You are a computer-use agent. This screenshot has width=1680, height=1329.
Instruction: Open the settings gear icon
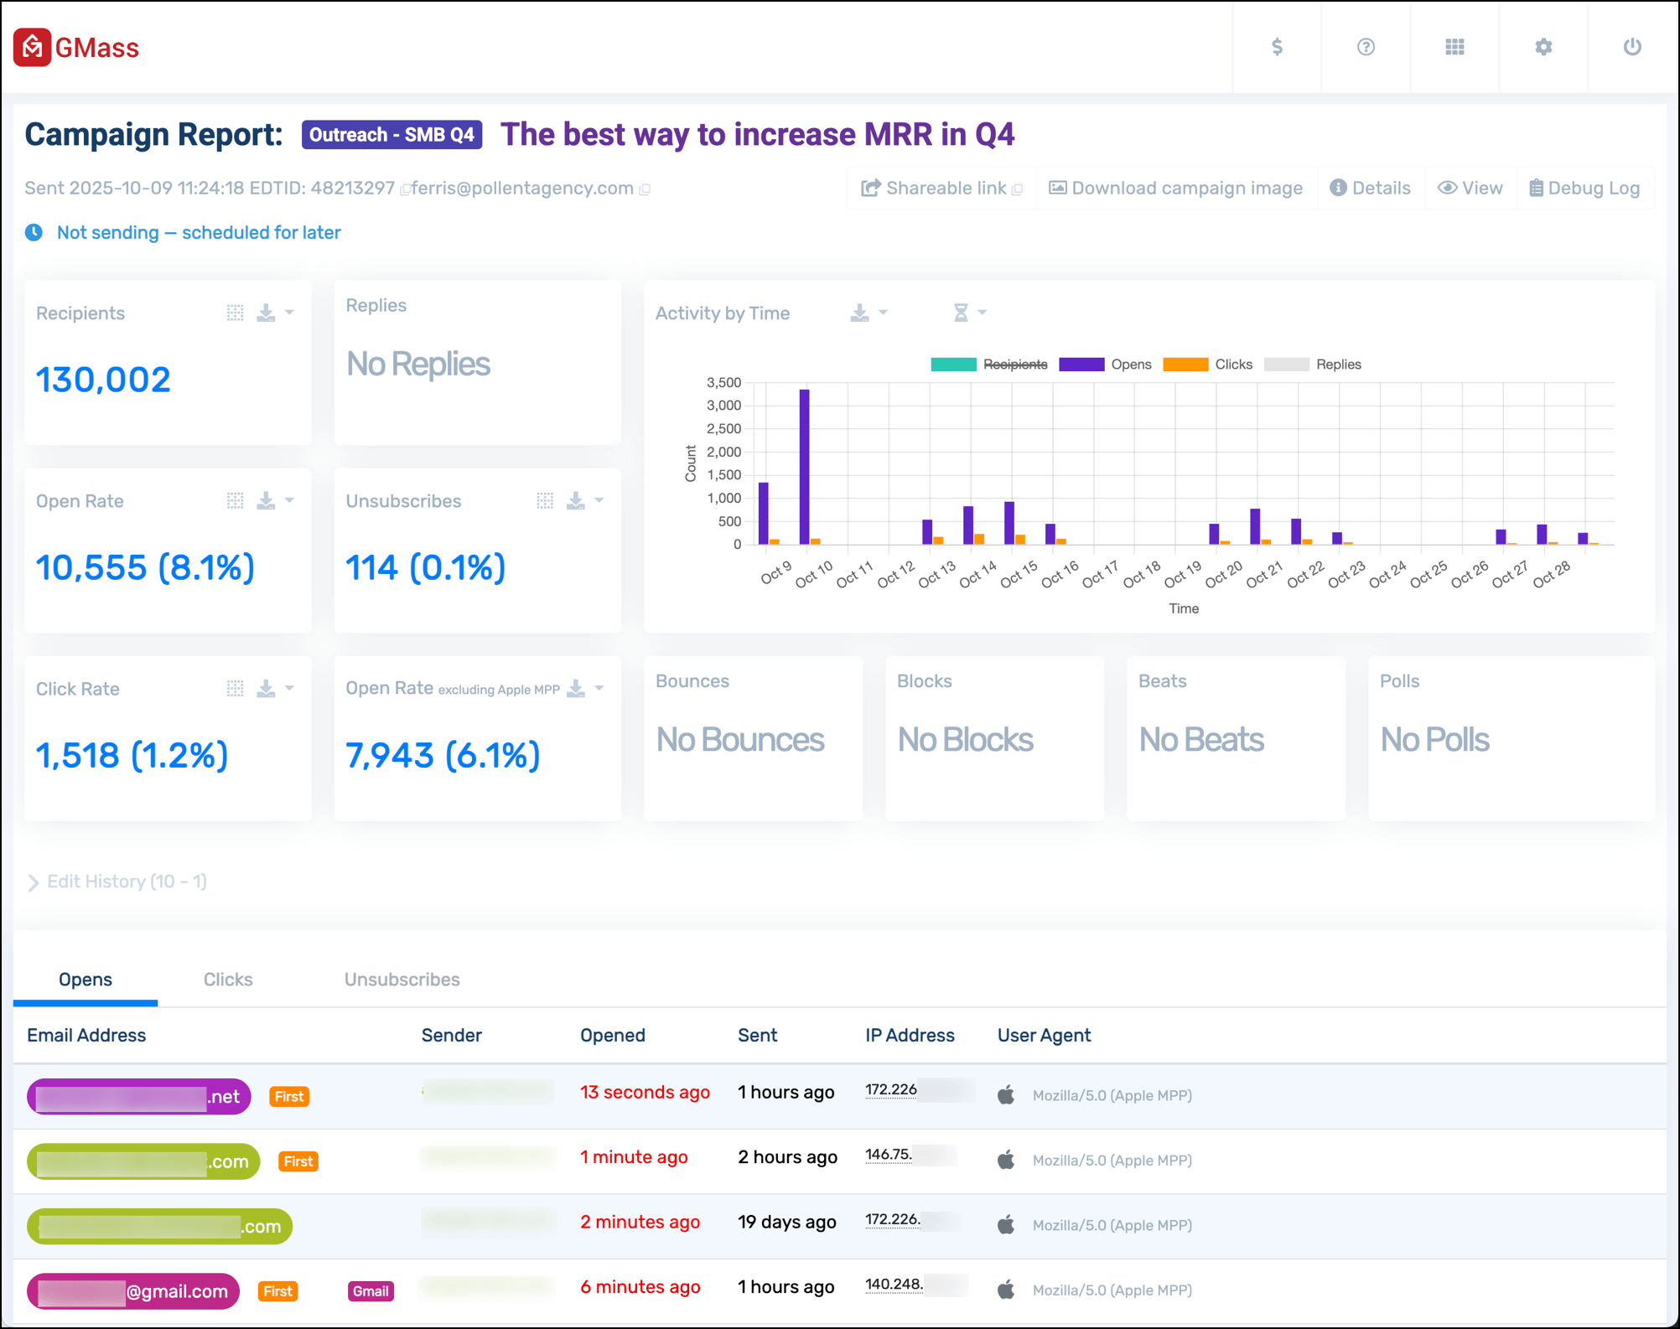1543,47
